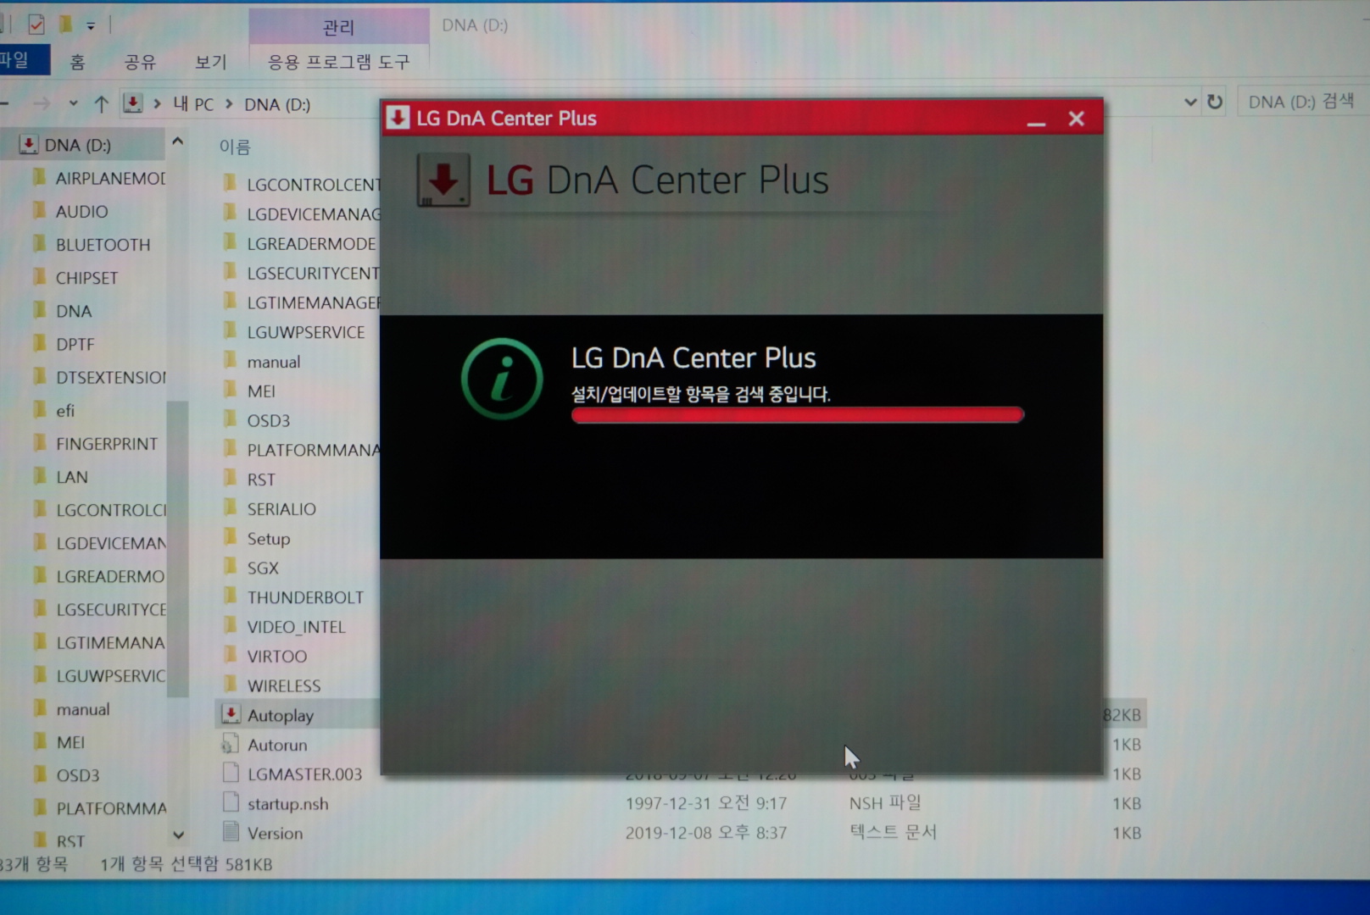Select the 관리 contextual tab

pos(338,27)
